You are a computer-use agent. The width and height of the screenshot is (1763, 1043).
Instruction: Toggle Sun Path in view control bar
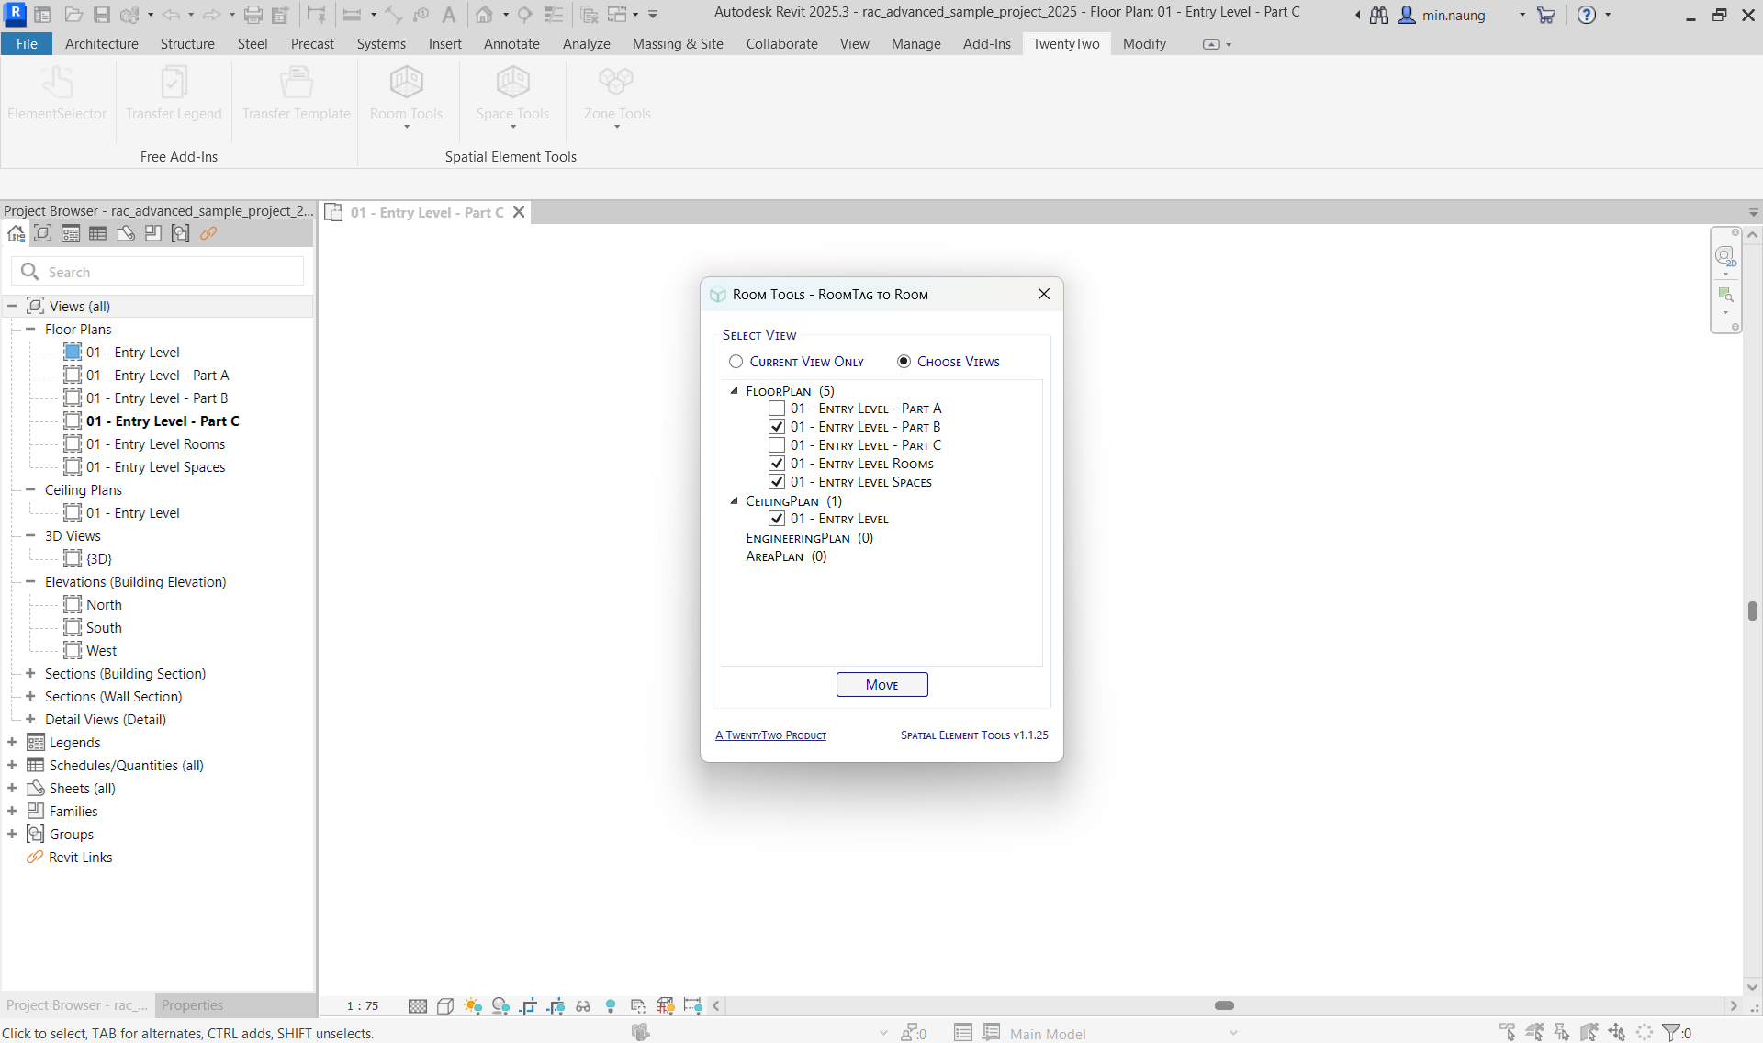(473, 1006)
